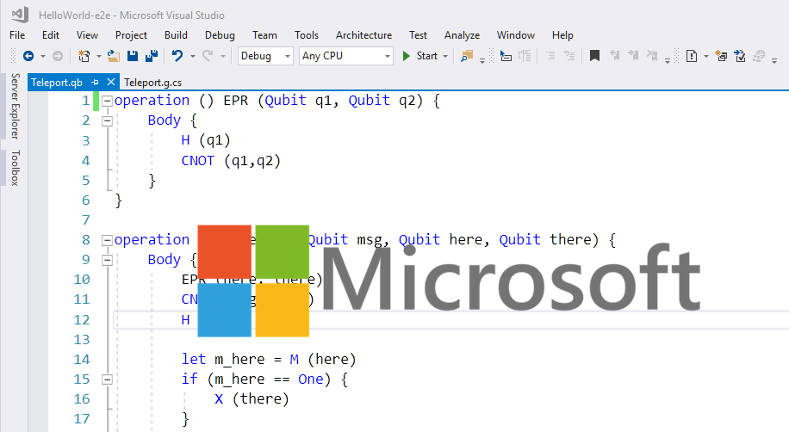The height and width of the screenshot is (432, 789).
Task: Click the grayed Redo arrow icon
Action: tap(208, 56)
